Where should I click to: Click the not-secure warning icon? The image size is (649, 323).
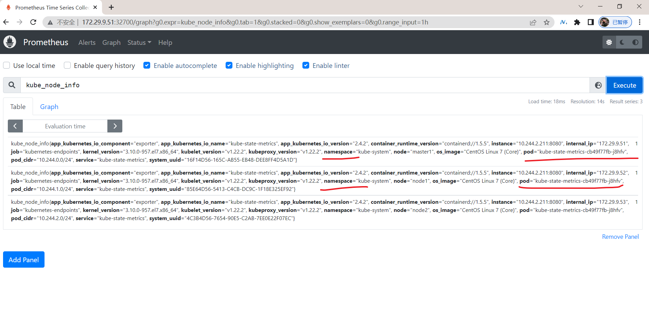click(x=50, y=22)
